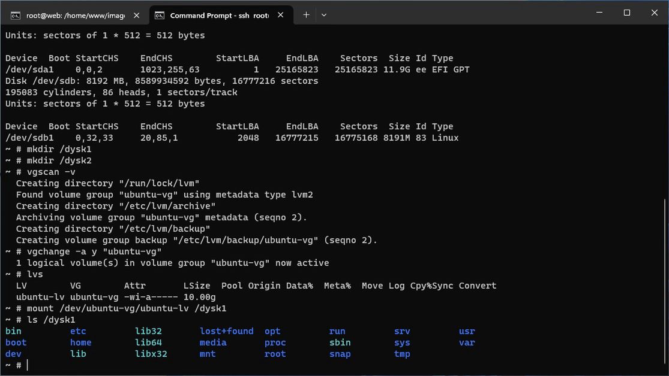Click the terminal icon on the root@web tab

pyautogui.click(x=16, y=16)
